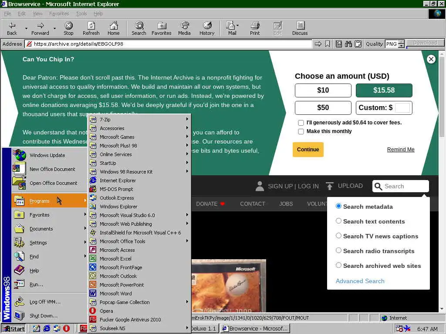Choose the $10 donation amount
The height and width of the screenshot is (334, 446).
(323, 90)
